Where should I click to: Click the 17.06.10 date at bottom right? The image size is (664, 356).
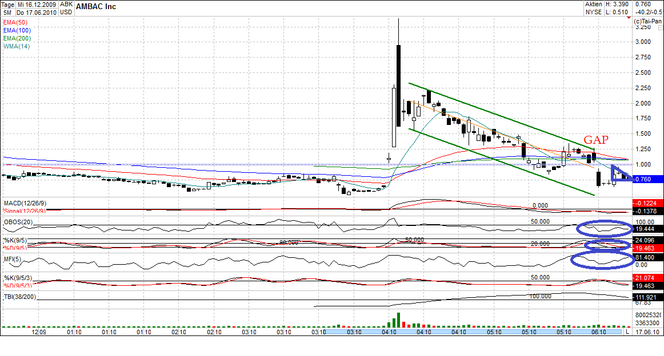point(647,332)
